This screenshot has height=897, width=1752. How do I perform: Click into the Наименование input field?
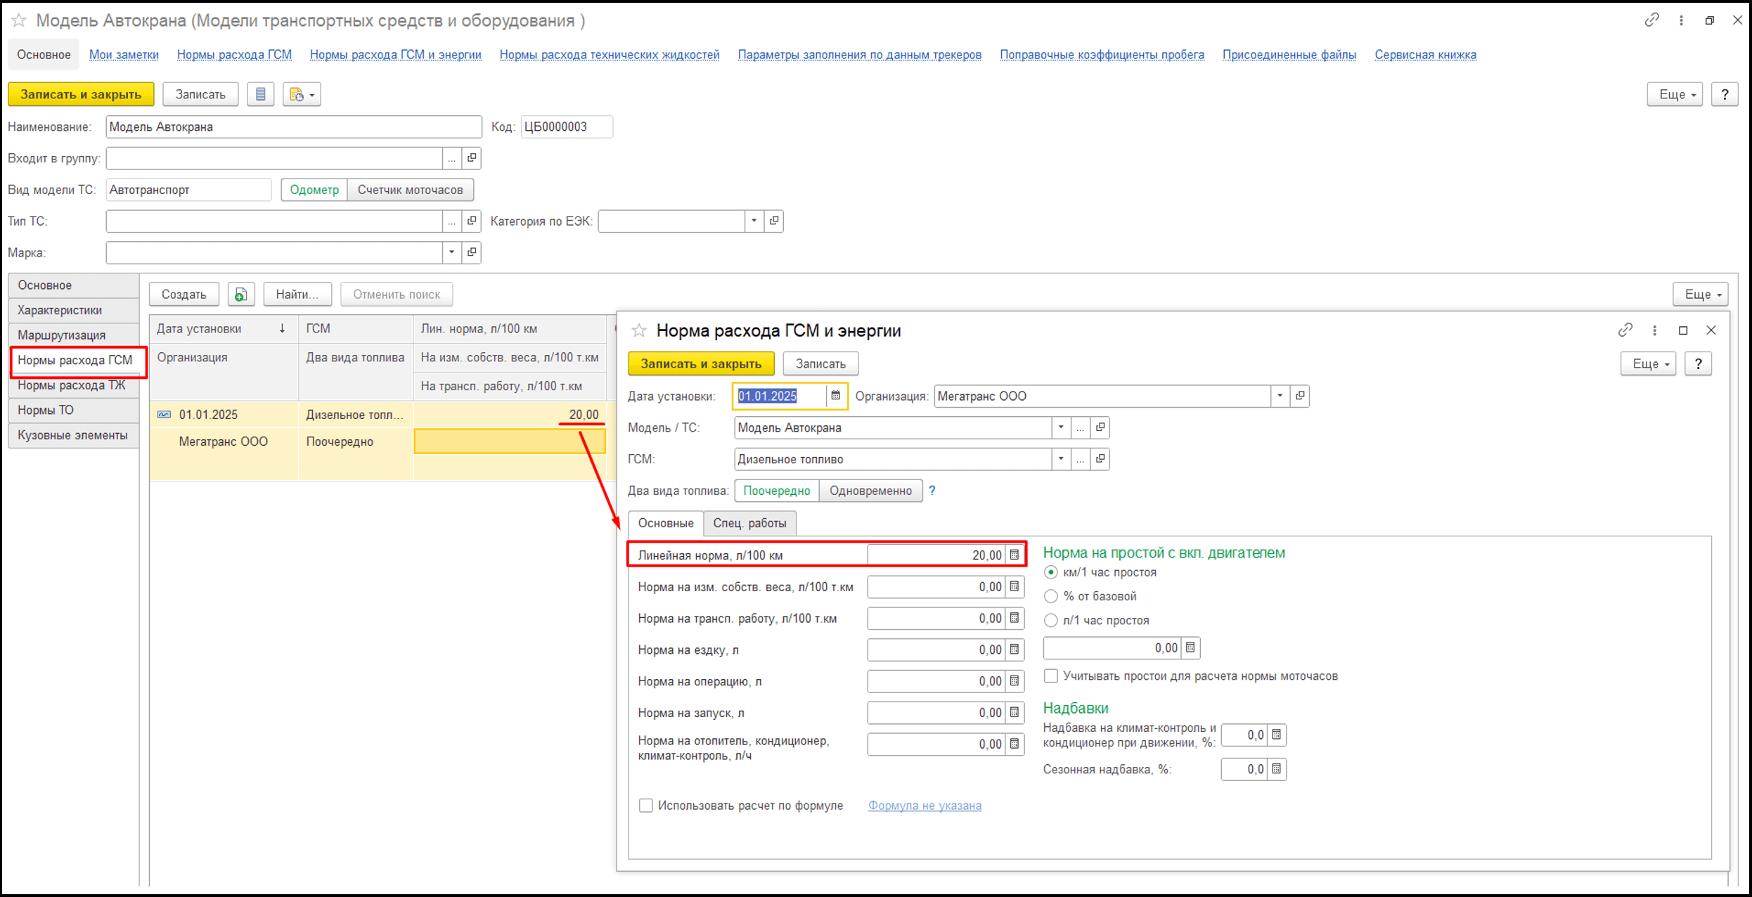pyautogui.click(x=294, y=127)
